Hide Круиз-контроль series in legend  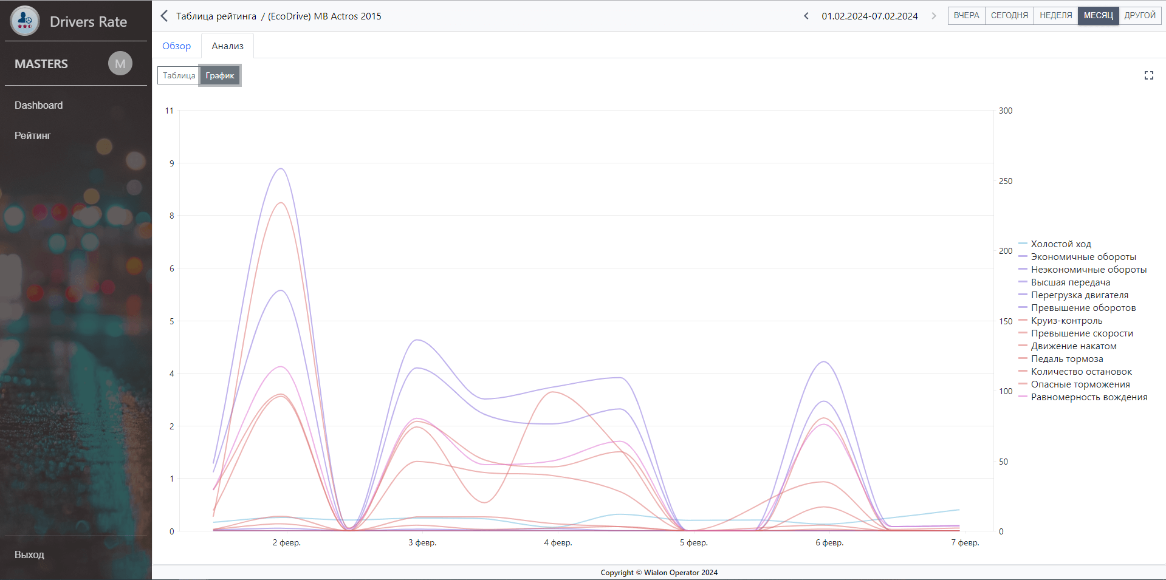[1066, 321]
